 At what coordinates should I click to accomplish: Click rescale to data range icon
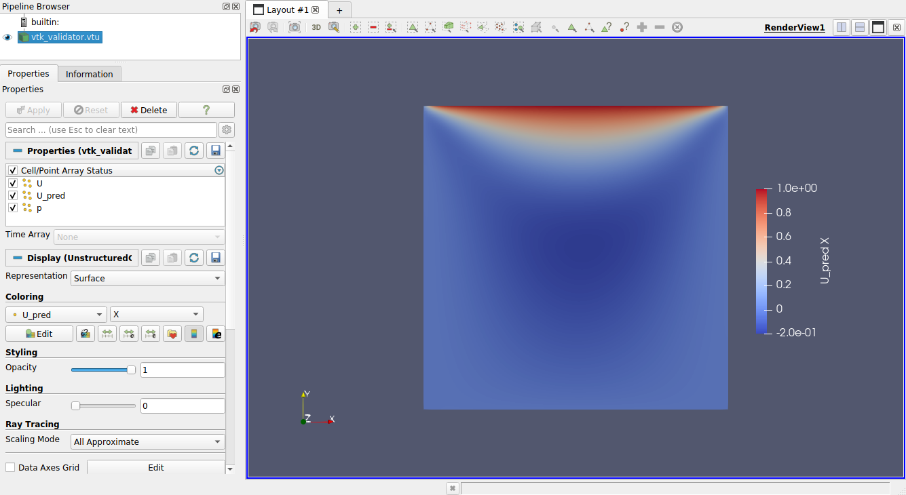(107, 334)
